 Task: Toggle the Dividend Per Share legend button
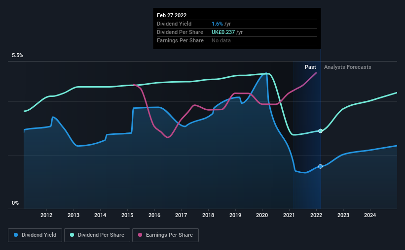point(97,235)
